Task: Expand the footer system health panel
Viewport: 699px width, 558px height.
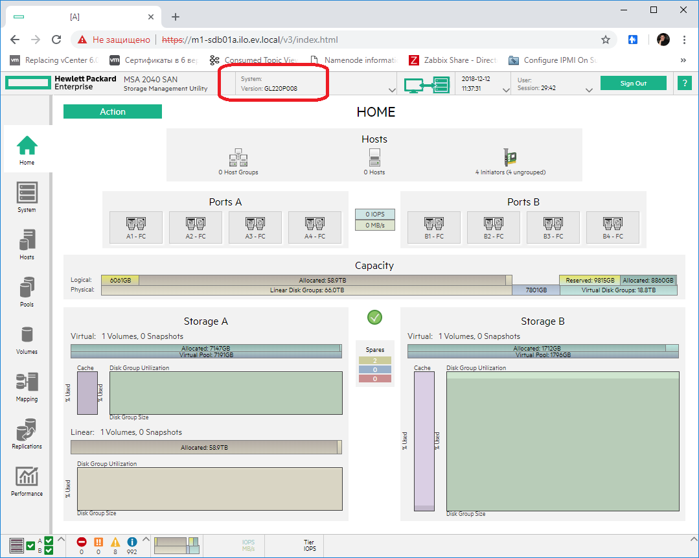Action: click(61, 539)
